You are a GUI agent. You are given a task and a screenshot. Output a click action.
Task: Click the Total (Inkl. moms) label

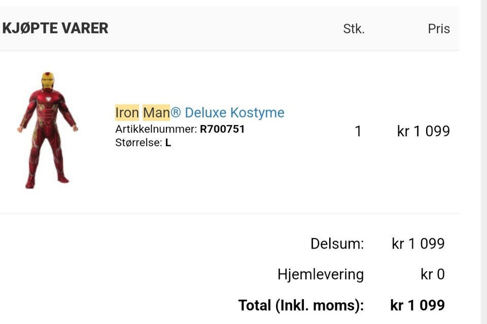(x=301, y=305)
